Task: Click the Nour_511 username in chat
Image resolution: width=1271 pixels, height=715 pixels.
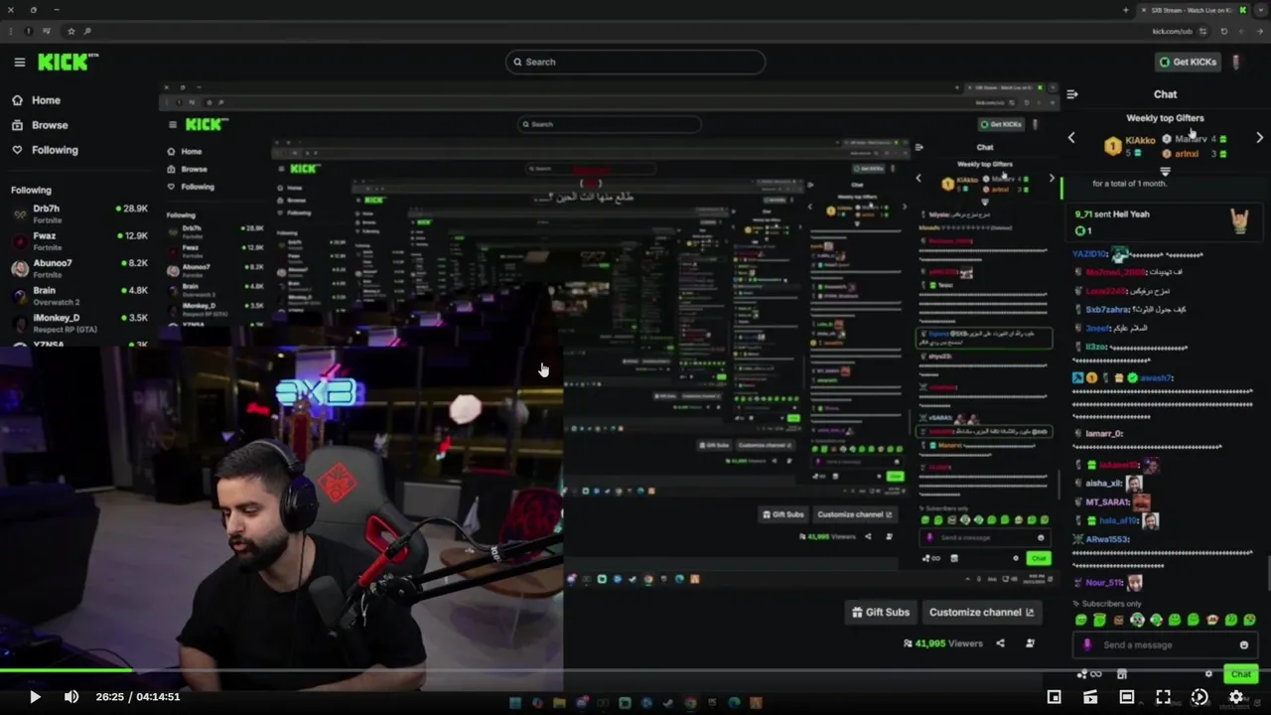Action: (x=1104, y=583)
